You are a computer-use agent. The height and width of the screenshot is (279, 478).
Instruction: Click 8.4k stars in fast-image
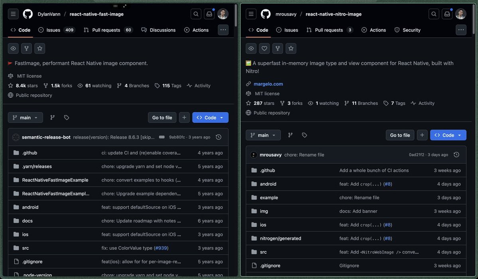(x=23, y=86)
